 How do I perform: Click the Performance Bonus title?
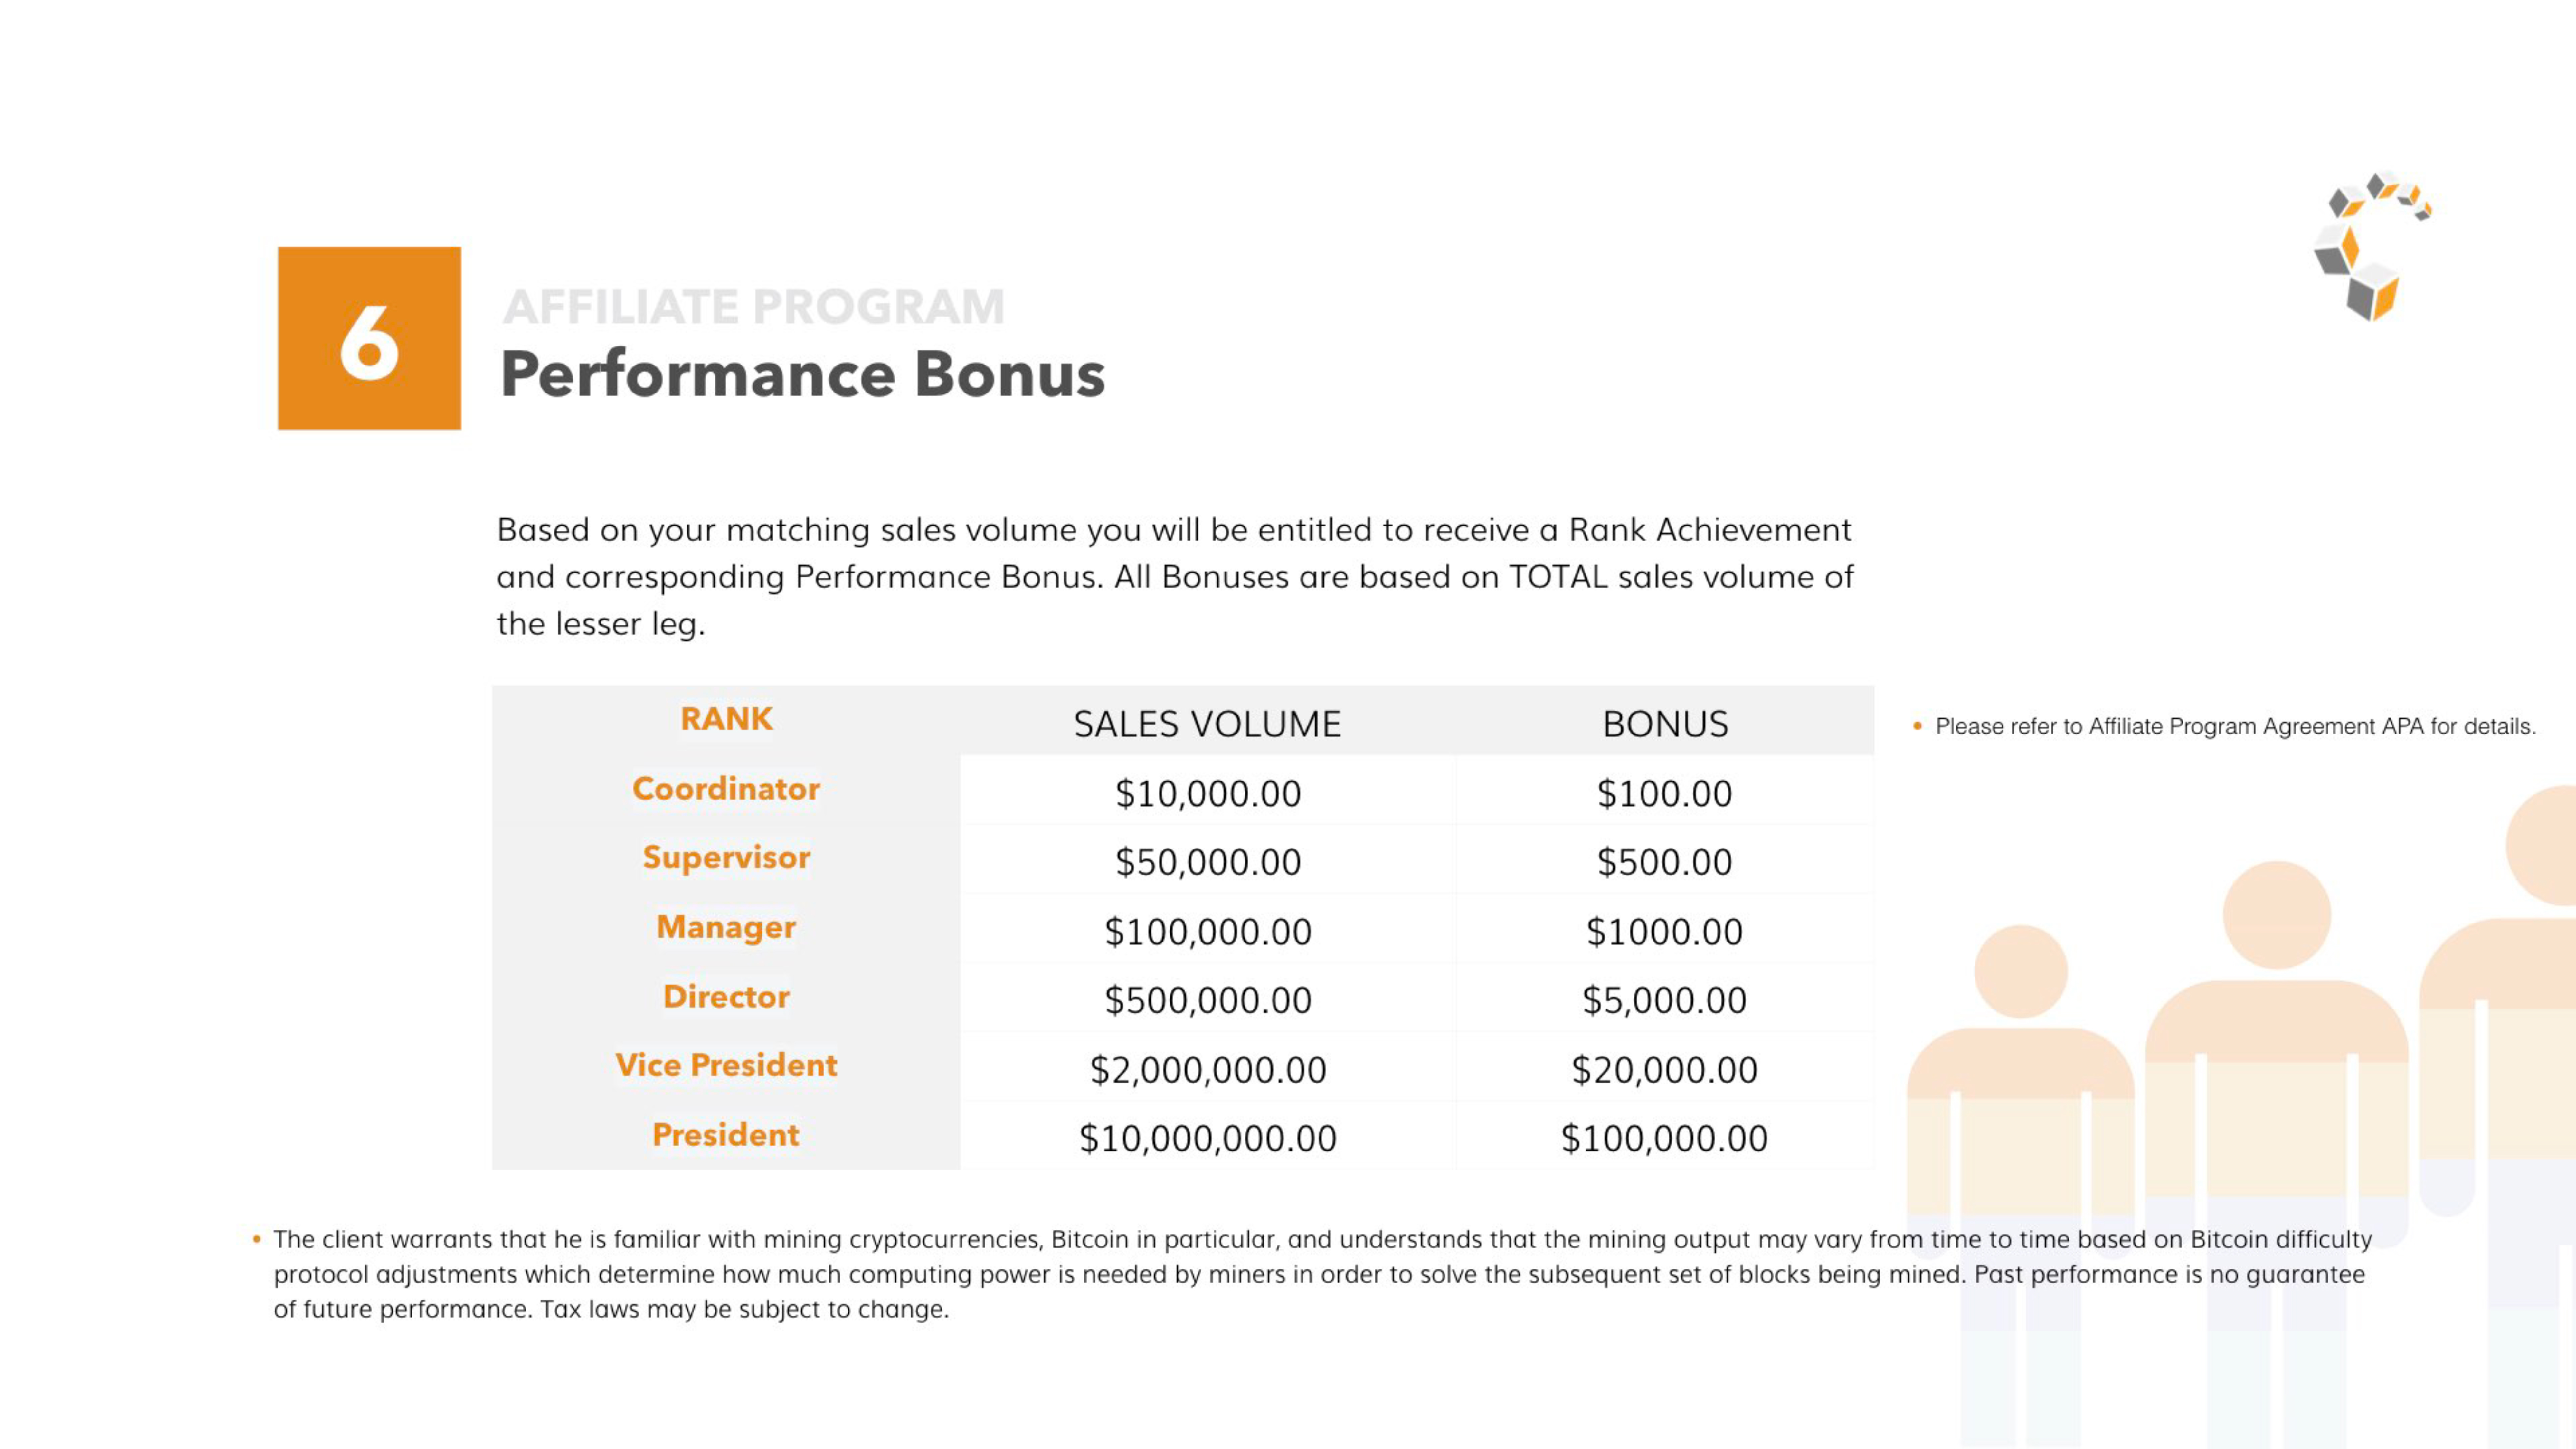coord(802,374)
